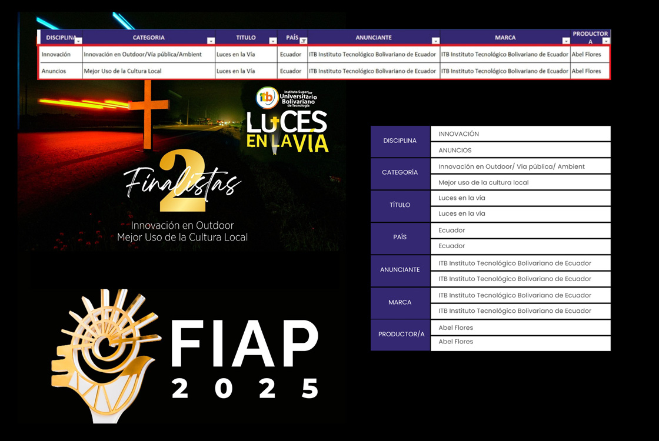The image size is (659, 441).
Task: Click the PRODUCTOR/A label in the summary table
Action: pyautogui.click(x=400, y=335)
